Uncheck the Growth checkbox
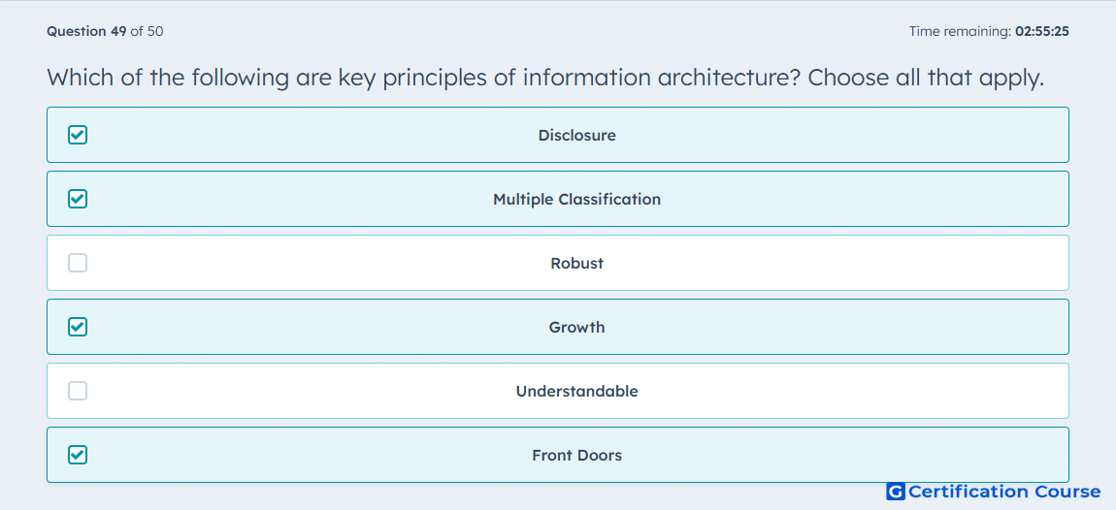Viewport: 1116px width, 510px height. tap(78, 327)
